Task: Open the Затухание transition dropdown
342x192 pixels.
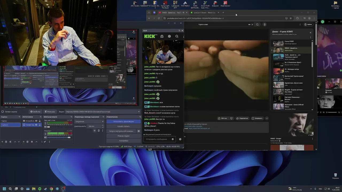Action: point(89,122)
